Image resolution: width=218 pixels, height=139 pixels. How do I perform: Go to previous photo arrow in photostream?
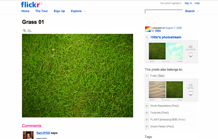[152, 61]
